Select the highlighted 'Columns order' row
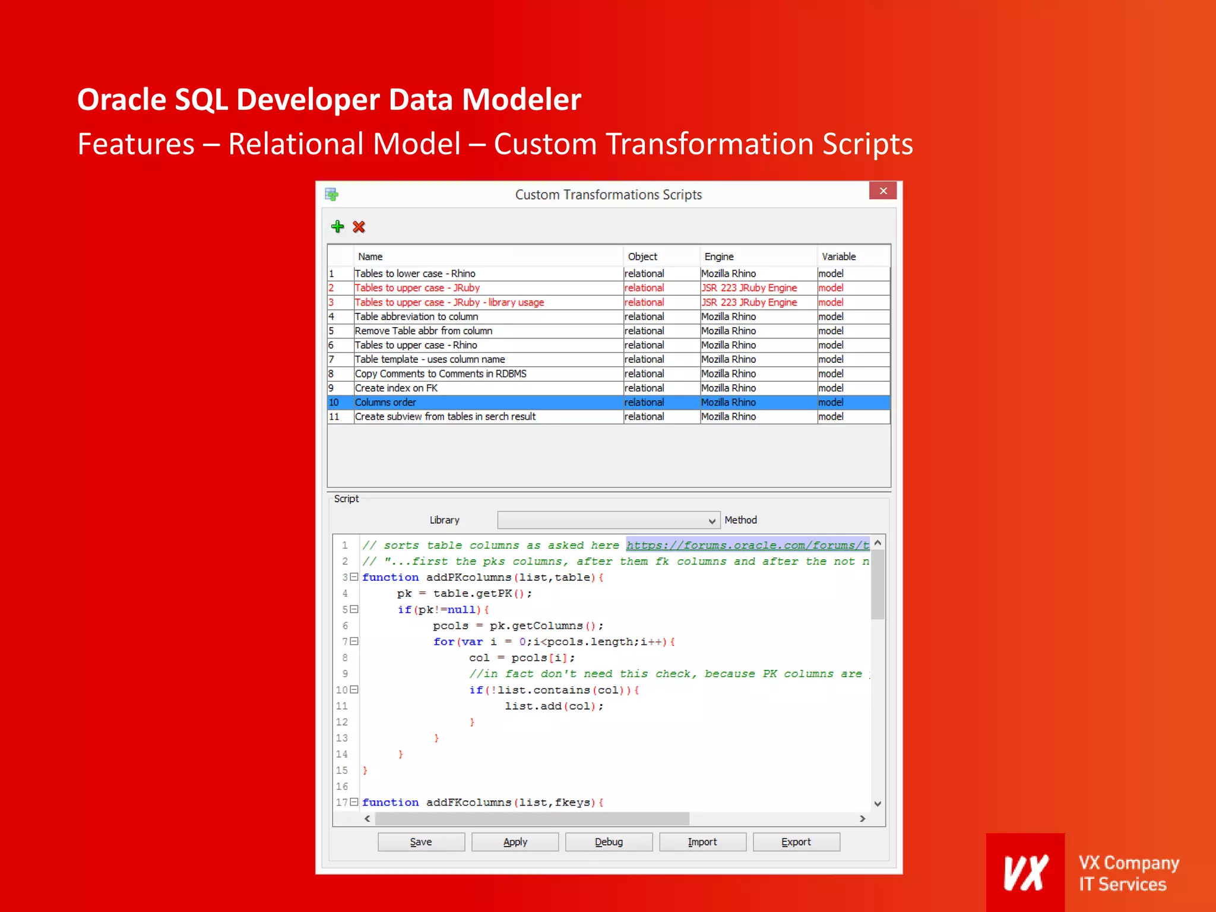The width and height of the screenshot is (1216, 912). click(609, 402)
